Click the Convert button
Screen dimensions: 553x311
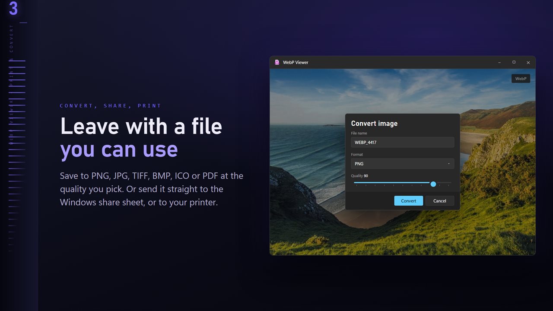tap(408, 200)
